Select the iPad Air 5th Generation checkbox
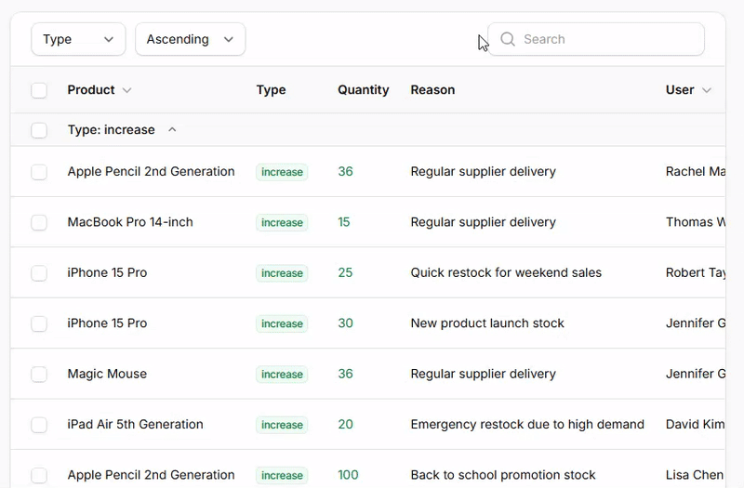This screenshot has width=744, height=488. [39, 425]
